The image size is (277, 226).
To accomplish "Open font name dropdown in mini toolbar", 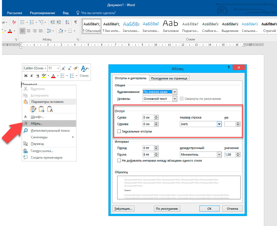I will pyautogui.click(x=45, y=68).
